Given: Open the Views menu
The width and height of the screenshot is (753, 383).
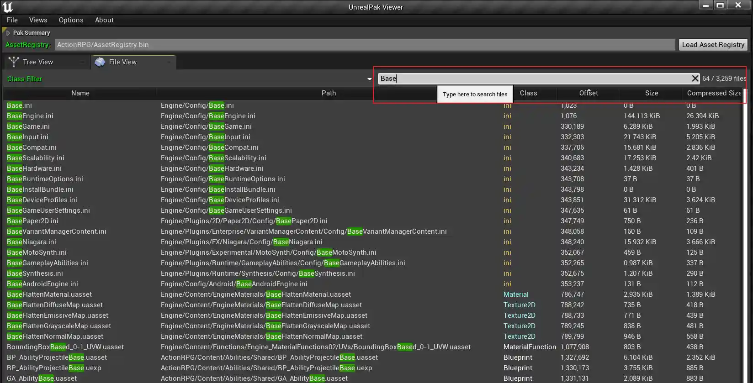Looking at the screenshot, I should point(38,20).
